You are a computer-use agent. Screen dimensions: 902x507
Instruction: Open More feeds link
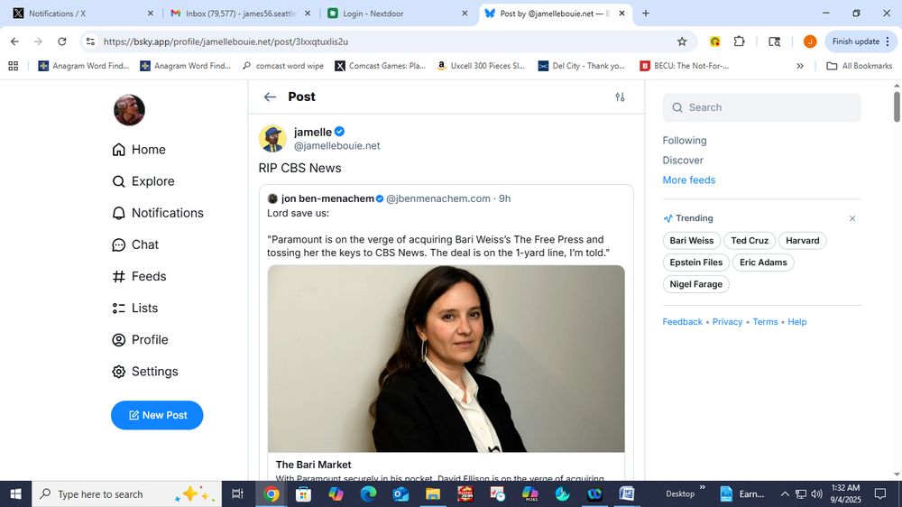(x=688, y=180)
